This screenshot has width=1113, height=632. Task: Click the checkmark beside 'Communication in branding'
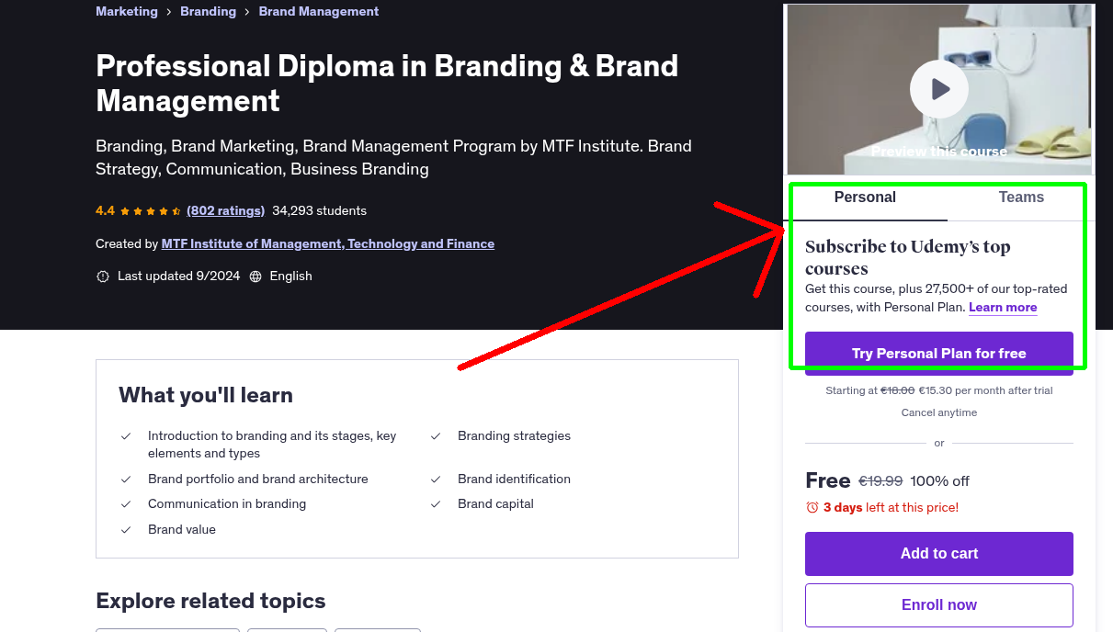point(126,504)
